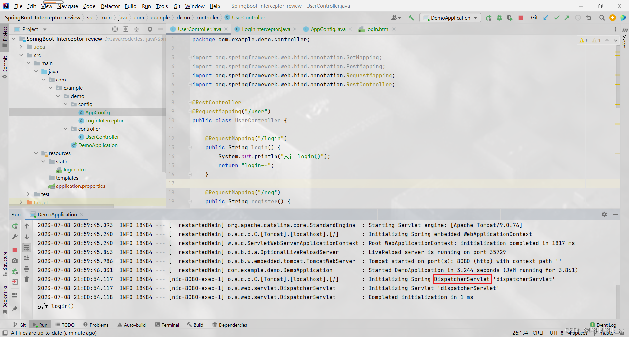Click the UTF-8 encoding in status bar
The image size is (629, 337).
557,333
